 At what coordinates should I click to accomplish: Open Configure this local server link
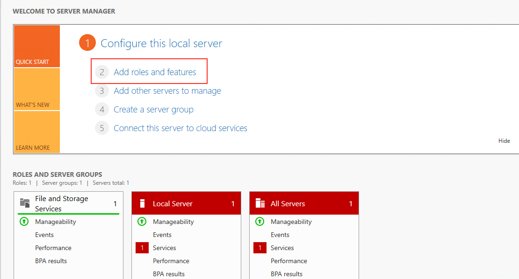tap(161, 43)
